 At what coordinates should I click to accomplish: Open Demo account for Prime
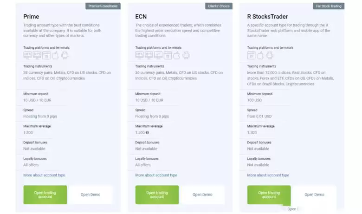(x=90, y=195)
